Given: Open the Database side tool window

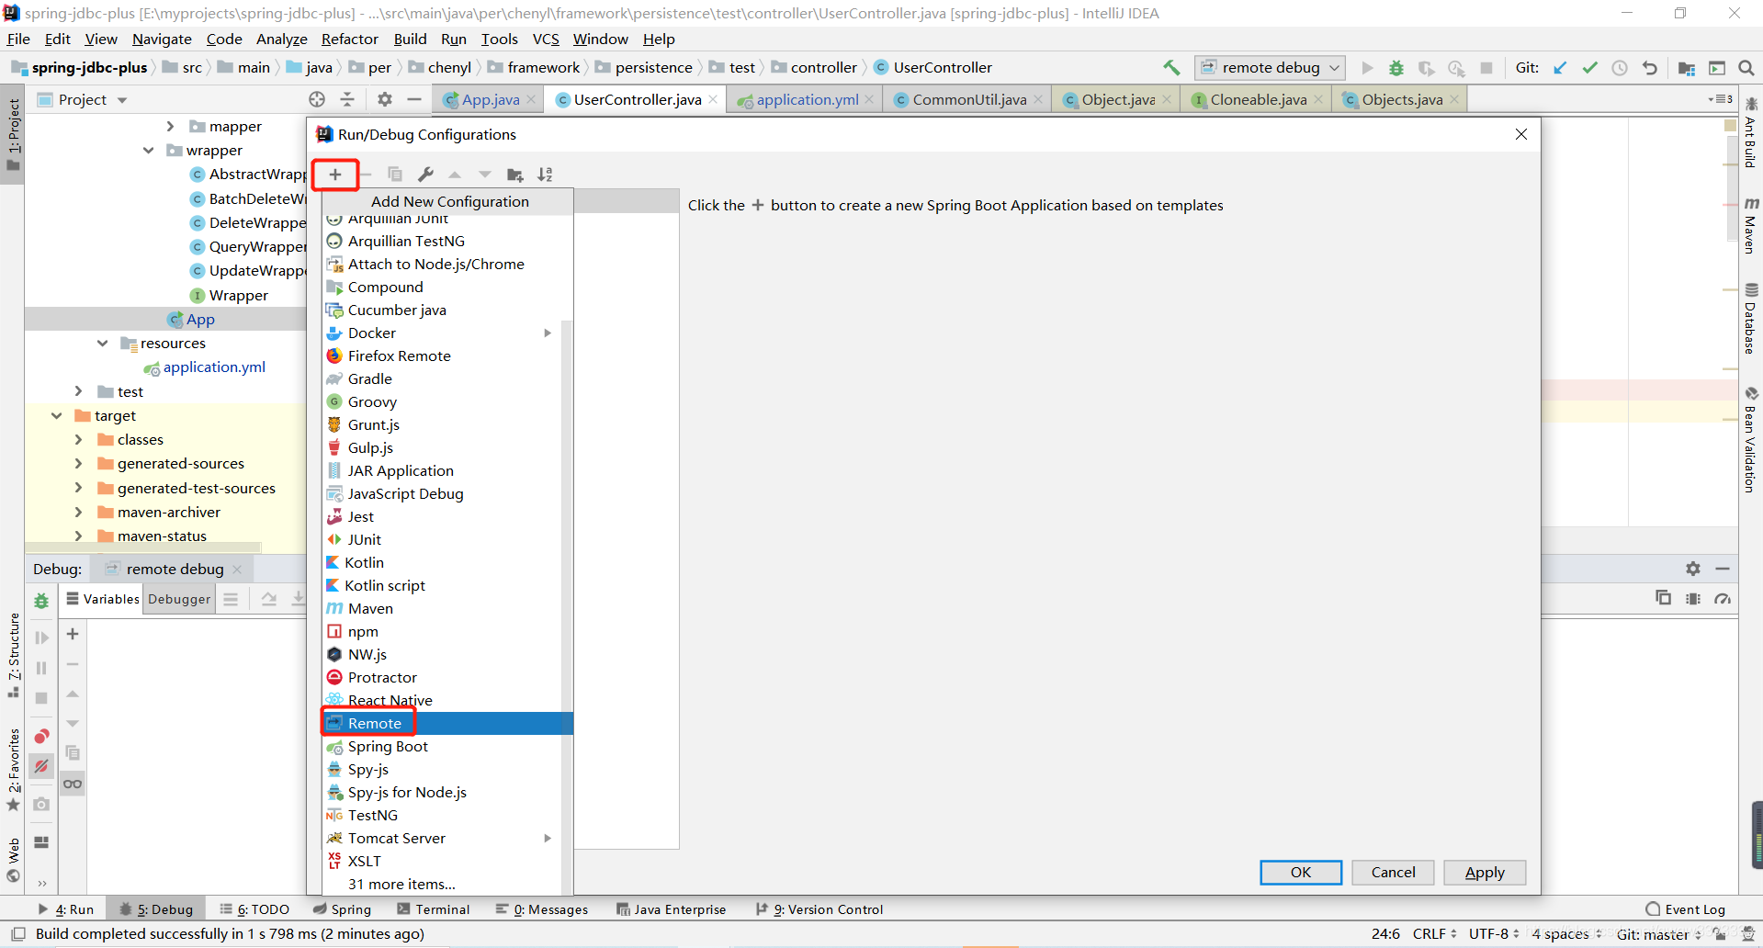Looking at the screenshot, I should pyautogui.click(x=1751, y=318).
